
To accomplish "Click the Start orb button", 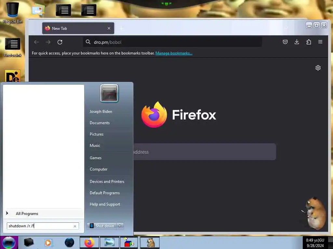I will point(9,243).
